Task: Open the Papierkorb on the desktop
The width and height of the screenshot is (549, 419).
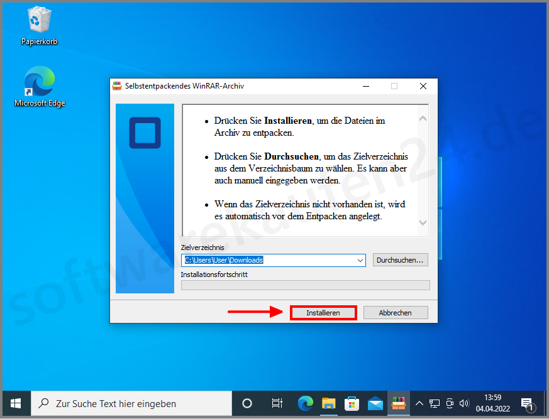Action: pos(39,21)
